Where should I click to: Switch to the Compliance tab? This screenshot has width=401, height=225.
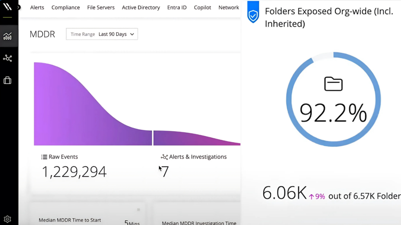(65, 7)
